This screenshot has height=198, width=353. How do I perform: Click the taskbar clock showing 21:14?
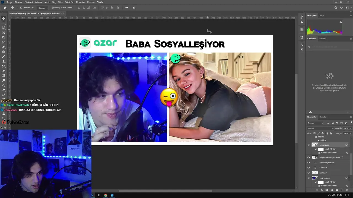pyautogui.click(x=339, y=195)
